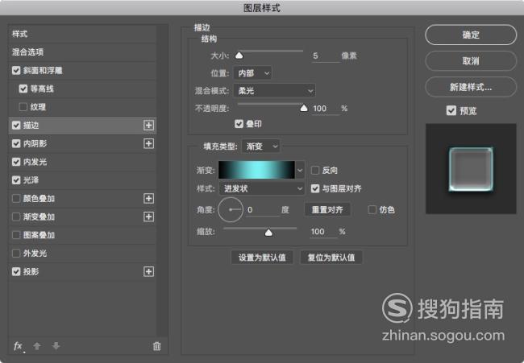The height and width of the screenshot is (363, 524).
Task: Click the 重置对齐 button
Action: [327, 210]
